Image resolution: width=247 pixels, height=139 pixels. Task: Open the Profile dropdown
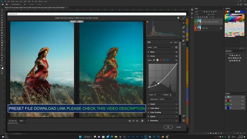163,47
